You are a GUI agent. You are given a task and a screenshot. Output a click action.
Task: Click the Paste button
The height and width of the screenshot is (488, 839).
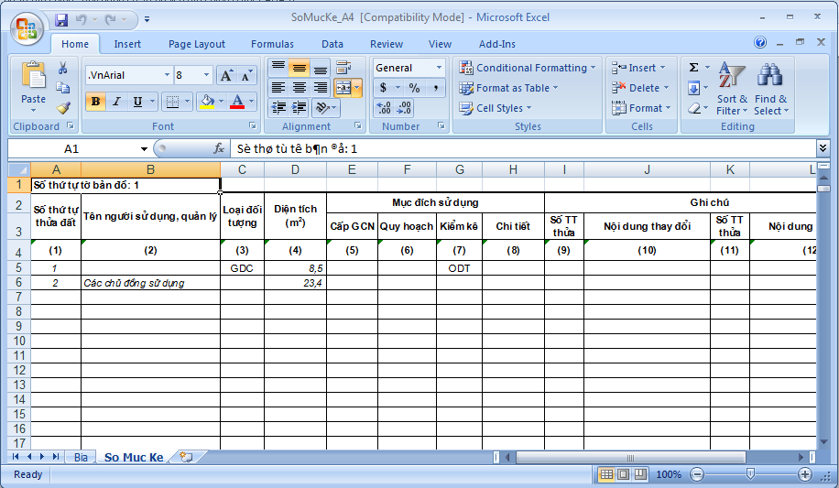pyautogui.click(x=33, y=85)
